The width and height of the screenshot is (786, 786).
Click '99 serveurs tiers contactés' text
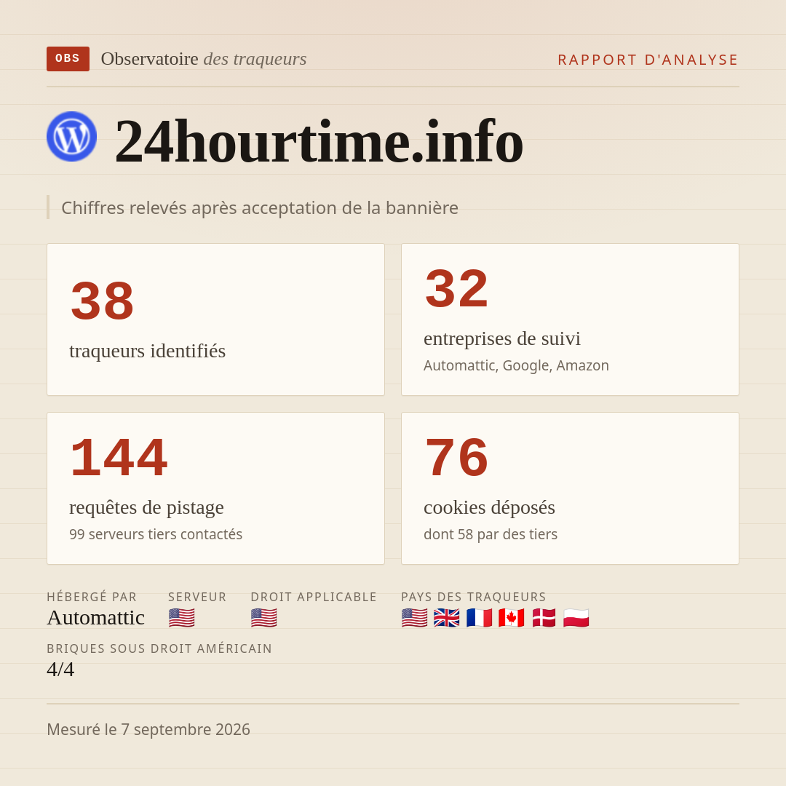point(156,534)
